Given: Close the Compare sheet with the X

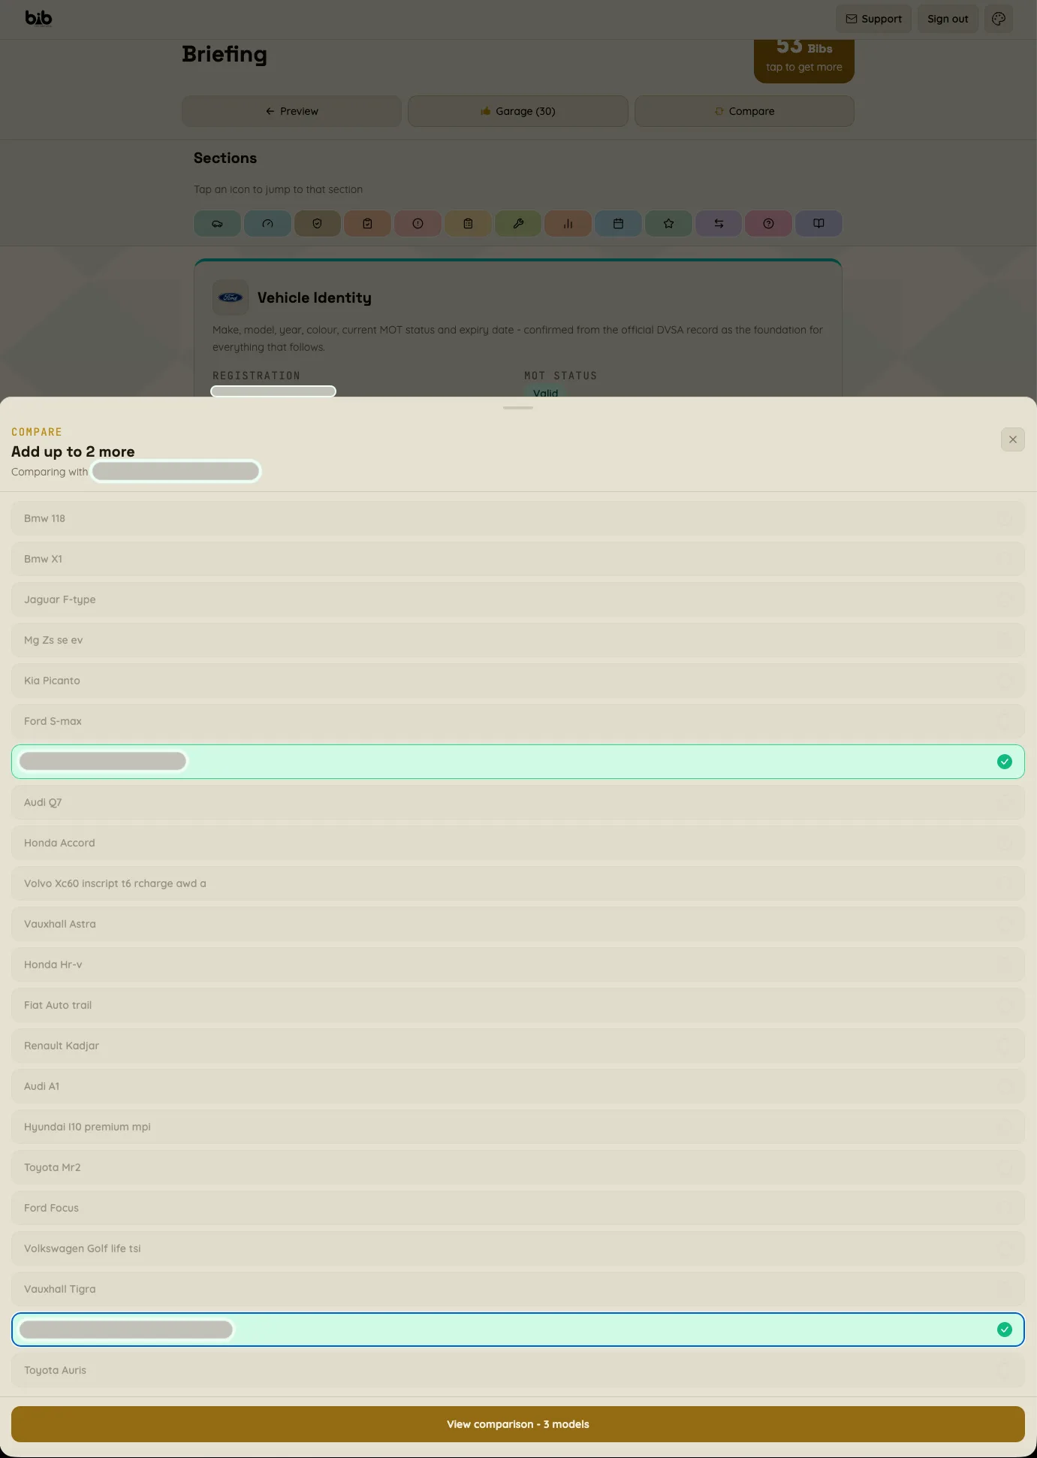Looking at the screenshot, I should pos(1013,439).
